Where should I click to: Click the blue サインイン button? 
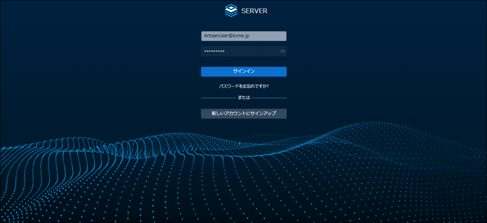point(243,72)
